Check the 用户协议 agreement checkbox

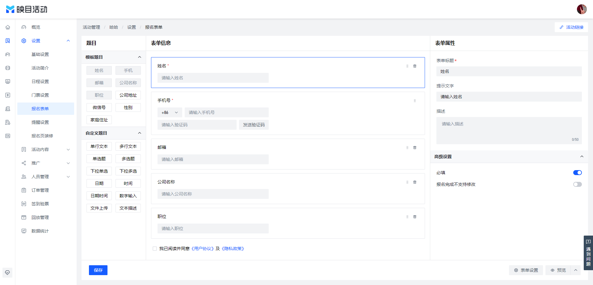tap(155, 249)
